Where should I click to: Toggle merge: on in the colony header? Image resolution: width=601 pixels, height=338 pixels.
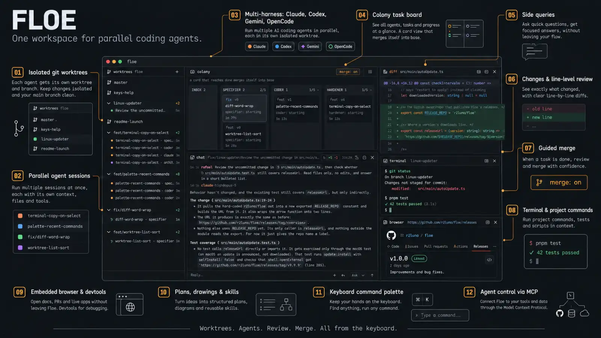click(x=349, y=72)
